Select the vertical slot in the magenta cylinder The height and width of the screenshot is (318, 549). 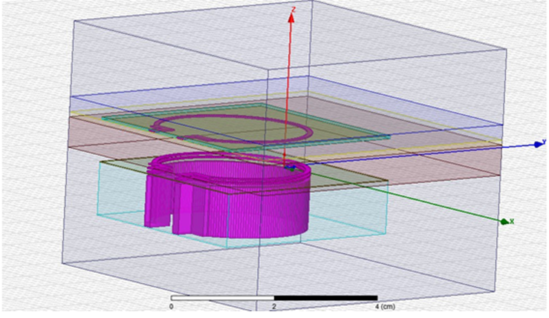pyautogui.click(x=170, y=219)
